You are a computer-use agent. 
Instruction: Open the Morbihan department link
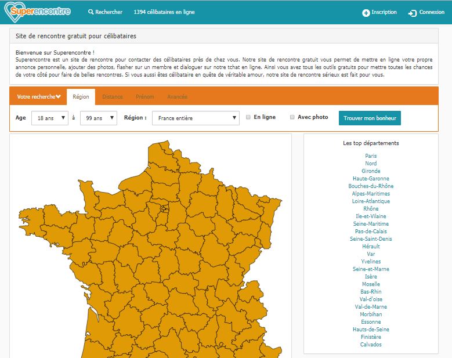(x=371, y=314)
